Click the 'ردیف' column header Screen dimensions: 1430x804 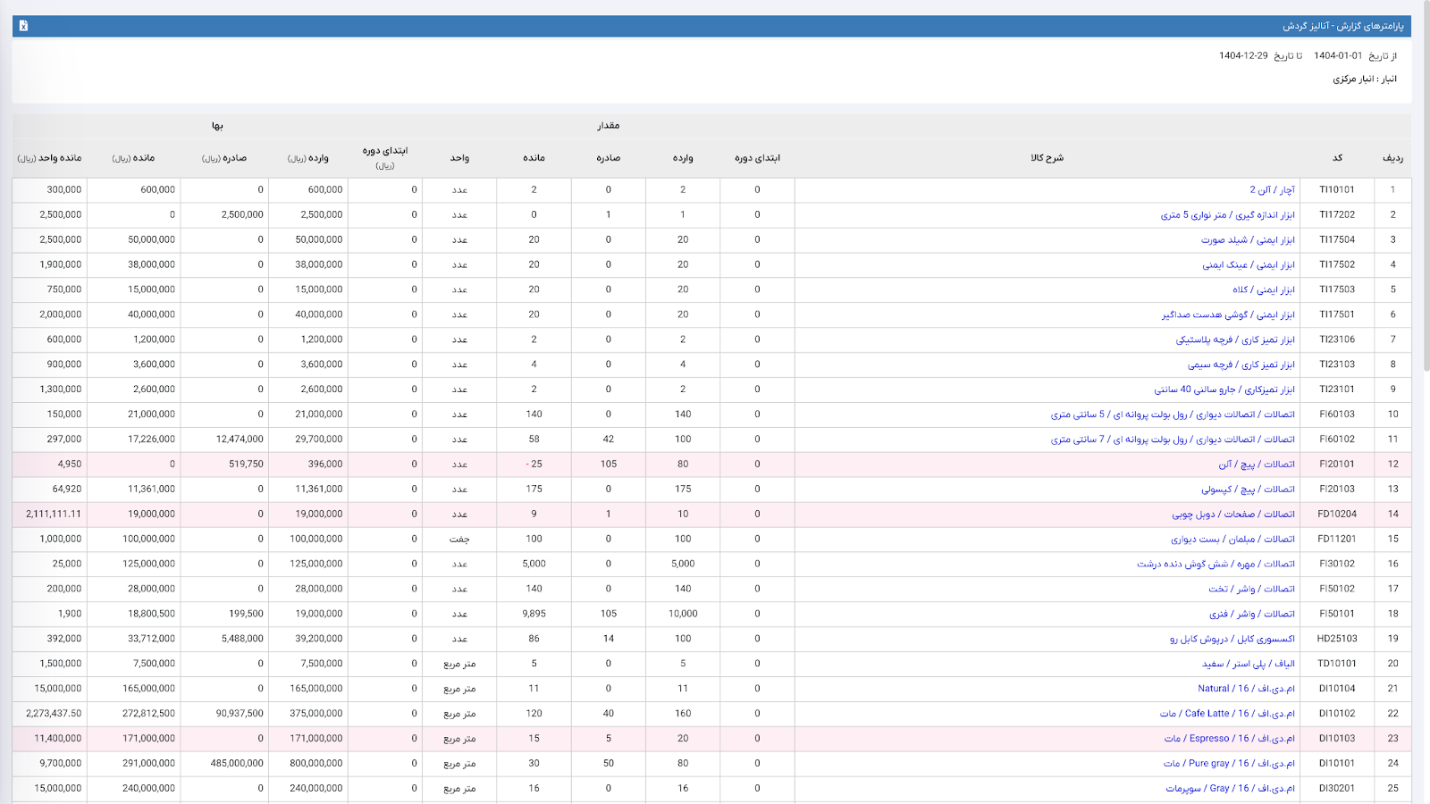click(1392, 158)
